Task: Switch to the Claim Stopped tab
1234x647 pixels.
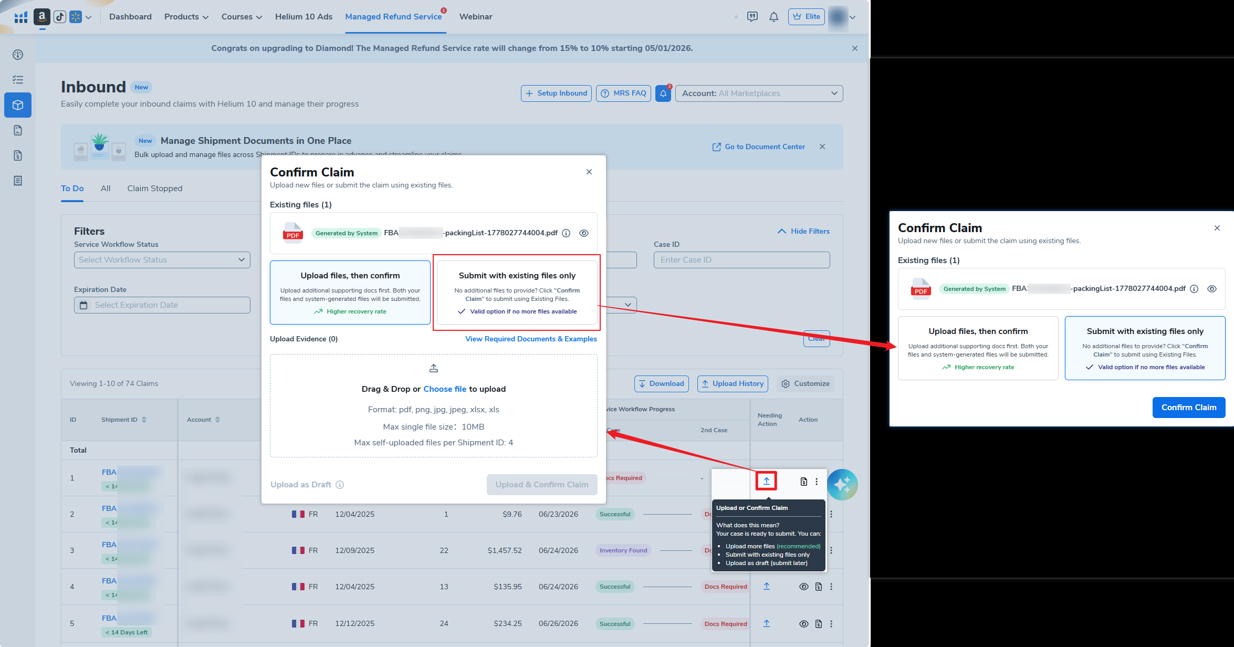Action: coord(155,189)
